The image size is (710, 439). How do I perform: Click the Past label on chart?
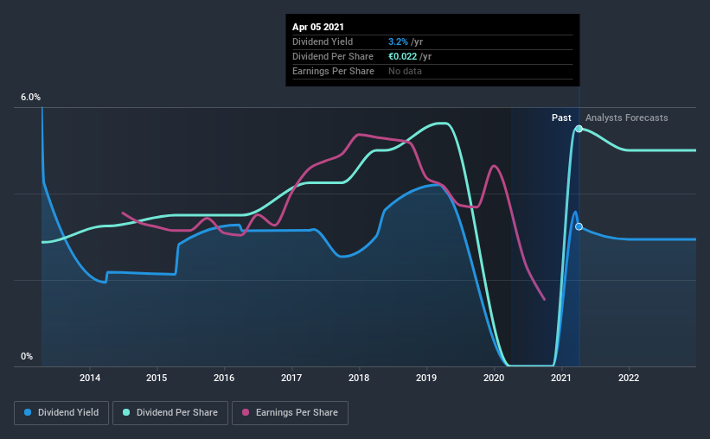(x=561, y=118)
